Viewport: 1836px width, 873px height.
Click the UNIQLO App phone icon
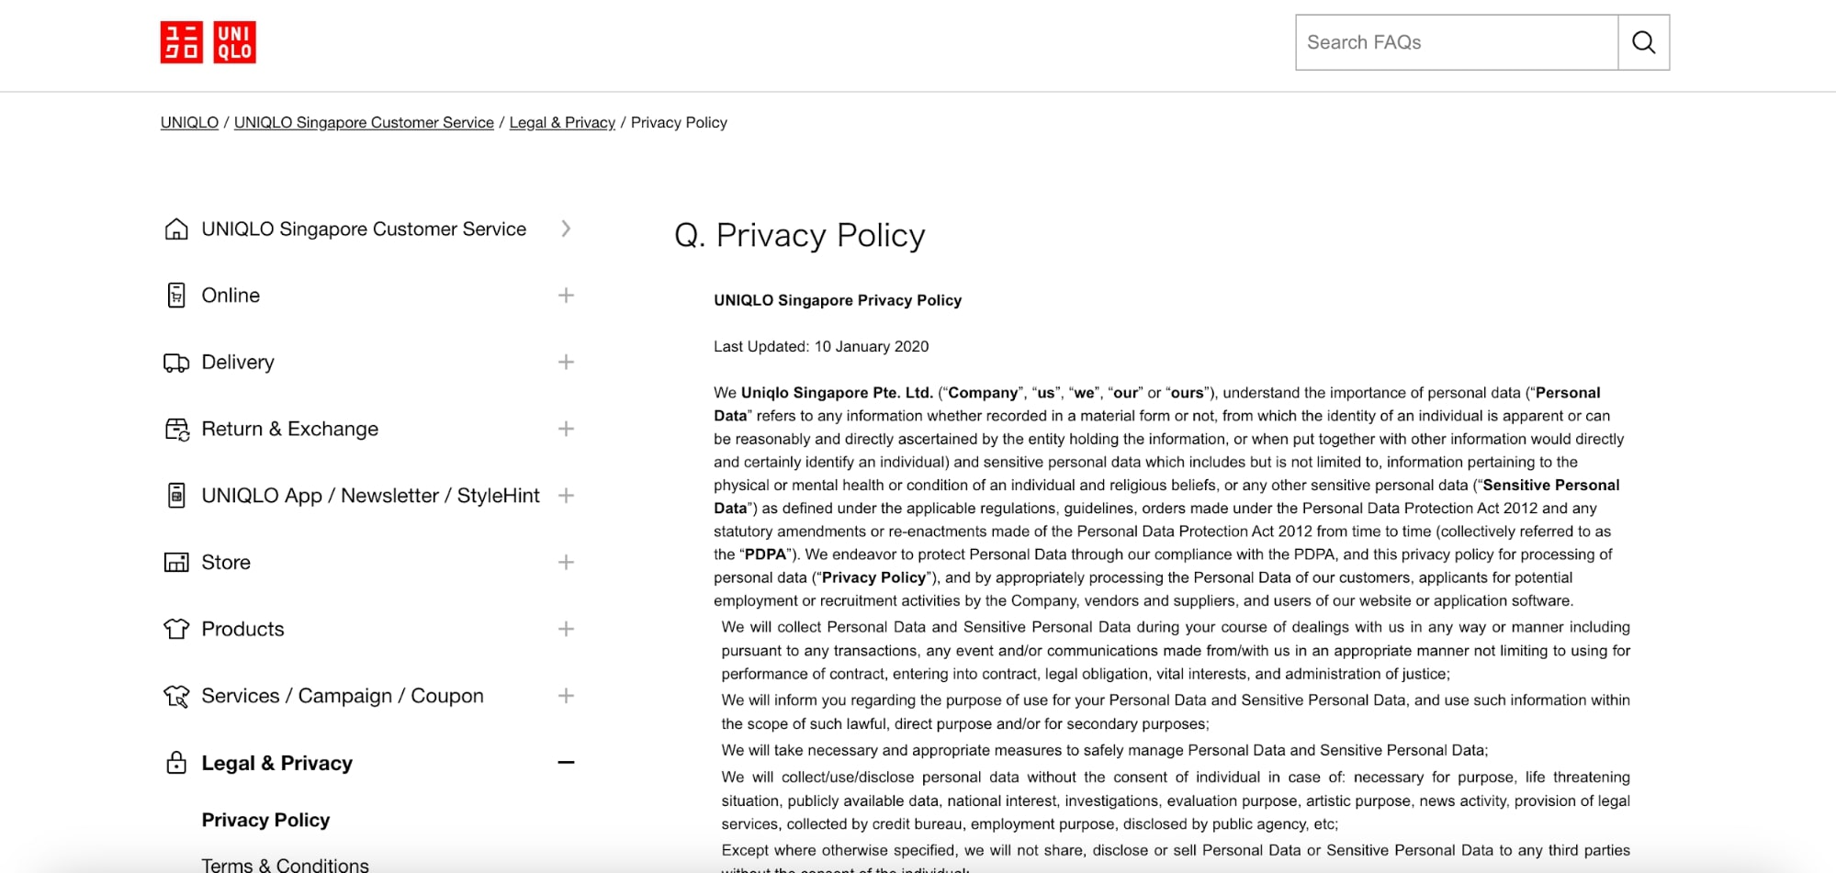[176, 496]
